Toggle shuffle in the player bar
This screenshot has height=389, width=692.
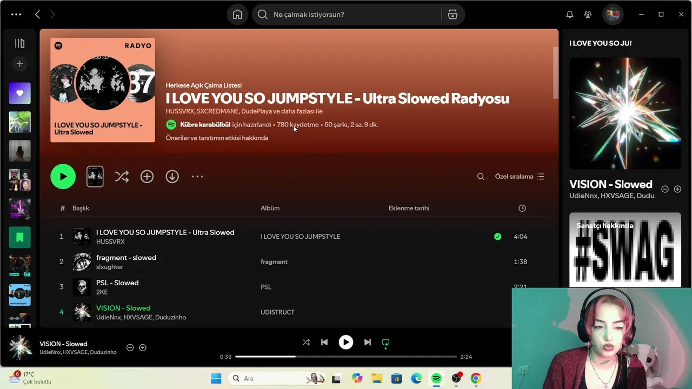tap(306, 342)
